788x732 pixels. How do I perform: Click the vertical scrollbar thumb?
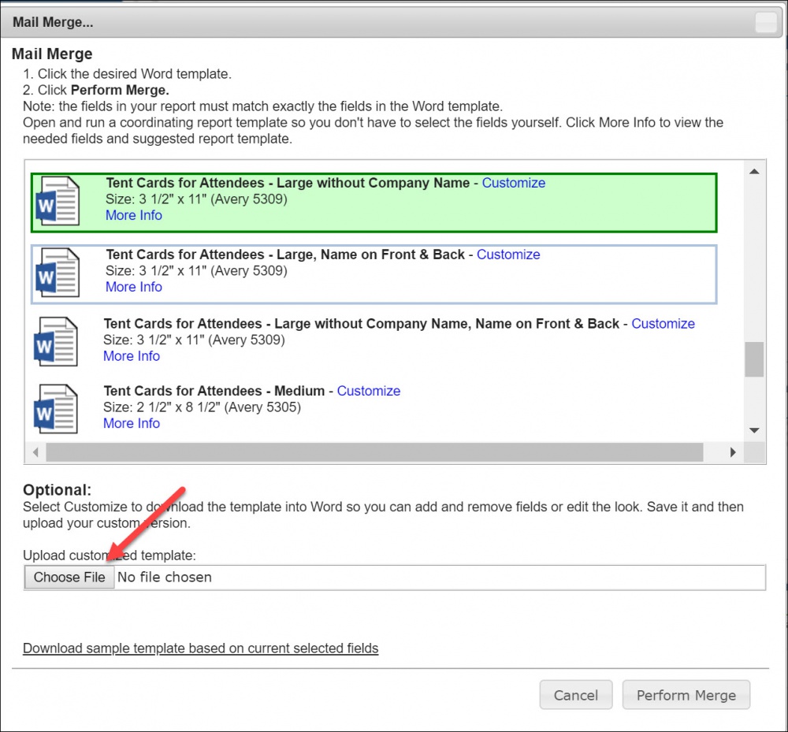coord(754,359)
